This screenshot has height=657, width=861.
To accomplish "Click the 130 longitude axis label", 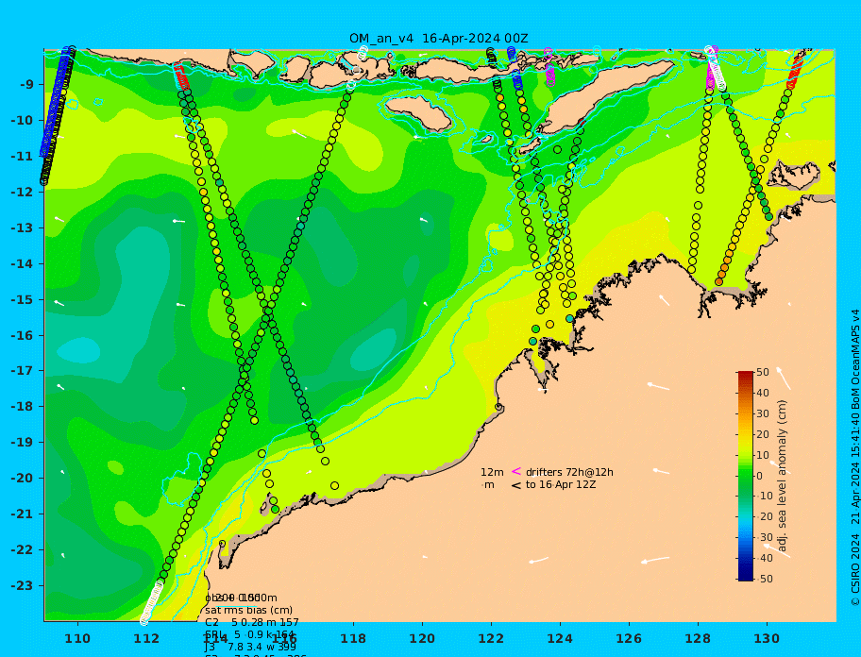I will pyautogui.click(x=767, y=638).
